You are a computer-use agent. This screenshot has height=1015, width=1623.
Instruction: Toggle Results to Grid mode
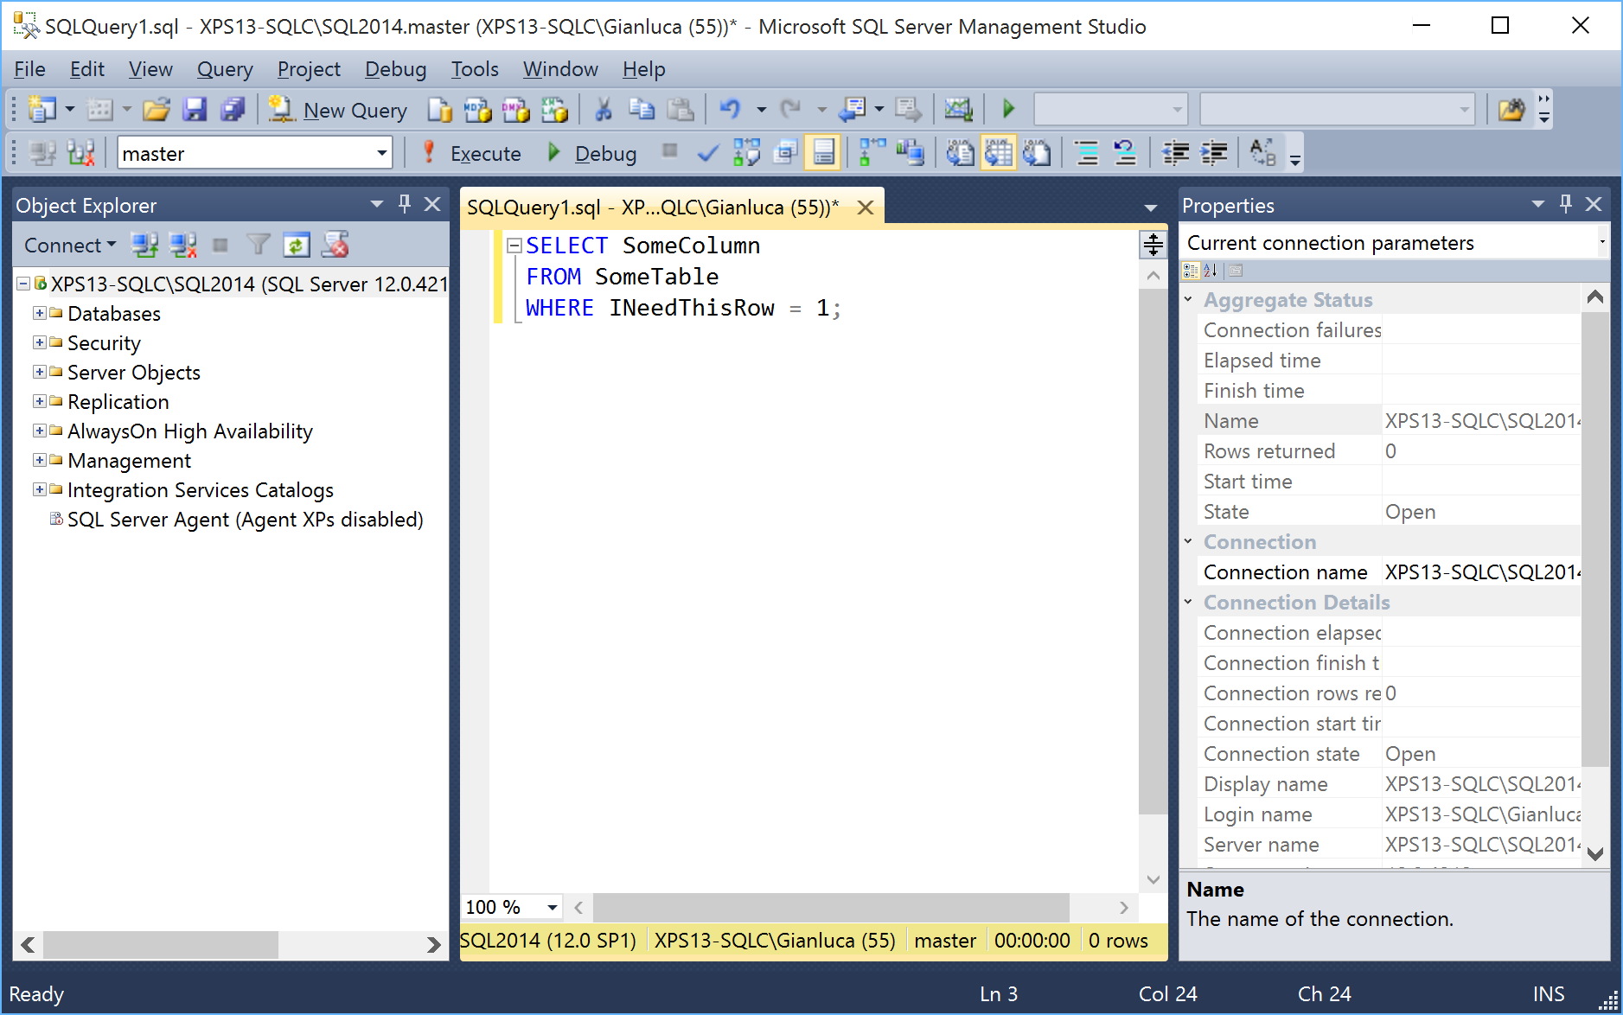click(998, 154)
